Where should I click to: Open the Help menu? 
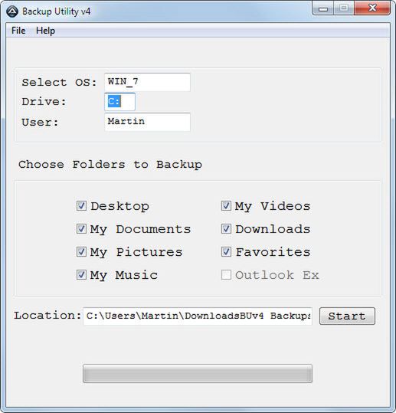click(x=45, y=31)
